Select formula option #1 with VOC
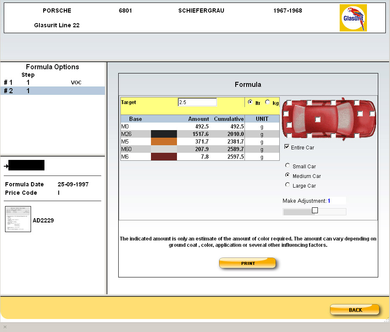 [x=52, y=82]
